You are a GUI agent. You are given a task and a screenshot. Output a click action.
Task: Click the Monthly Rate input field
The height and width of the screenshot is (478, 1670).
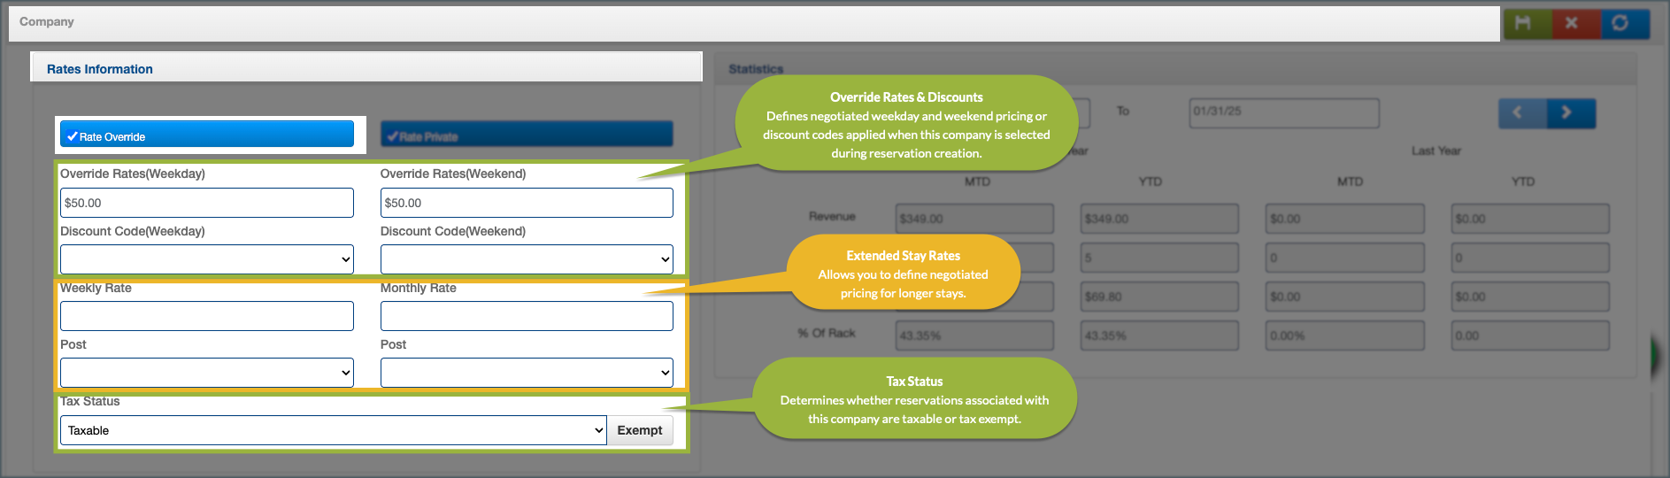coord(527,316)
